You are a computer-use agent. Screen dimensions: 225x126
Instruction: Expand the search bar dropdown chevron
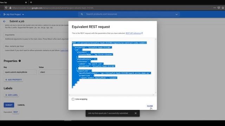click(176, 14)
